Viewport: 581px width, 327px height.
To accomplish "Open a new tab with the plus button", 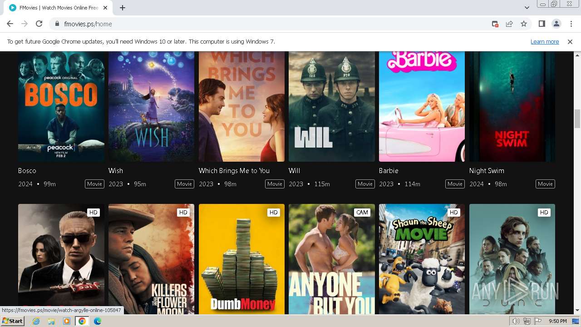I will (123, 8).
